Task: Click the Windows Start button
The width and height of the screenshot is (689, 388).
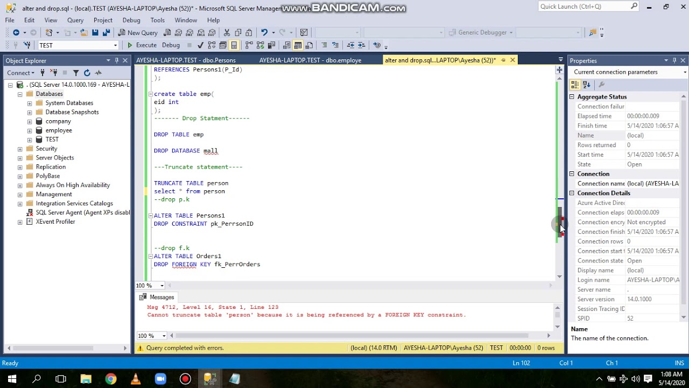Action: 12,379
